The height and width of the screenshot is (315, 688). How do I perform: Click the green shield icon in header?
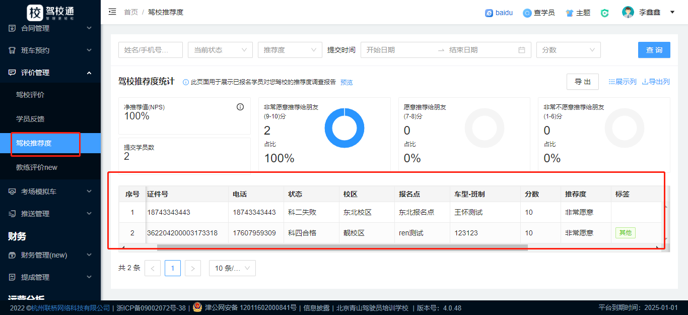(605, 13)
